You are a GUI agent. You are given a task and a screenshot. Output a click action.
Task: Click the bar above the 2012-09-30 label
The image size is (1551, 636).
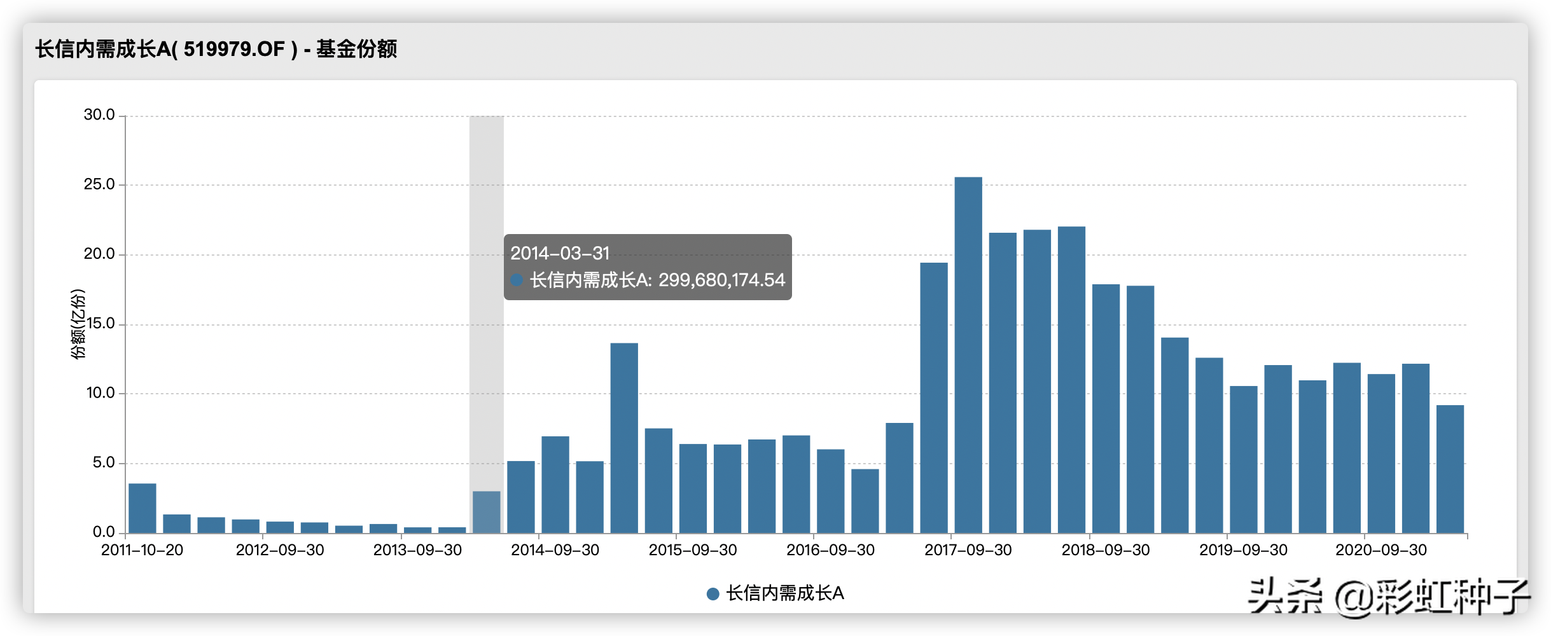click(x=280, y=527)
